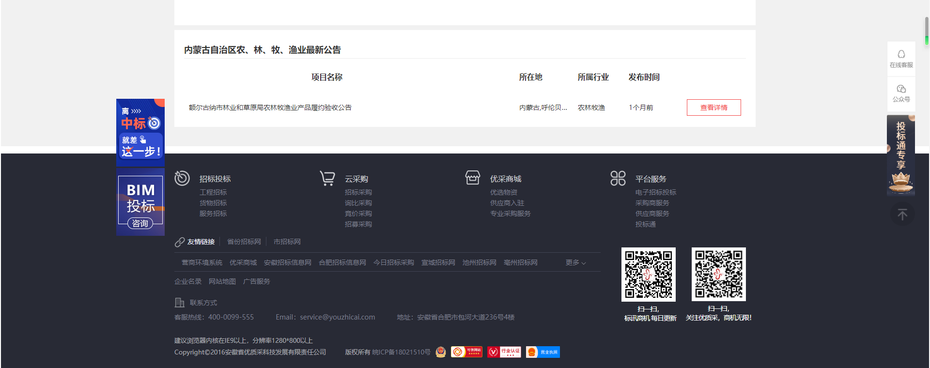Switch to the 省份招标网 tab

[244, 242]
